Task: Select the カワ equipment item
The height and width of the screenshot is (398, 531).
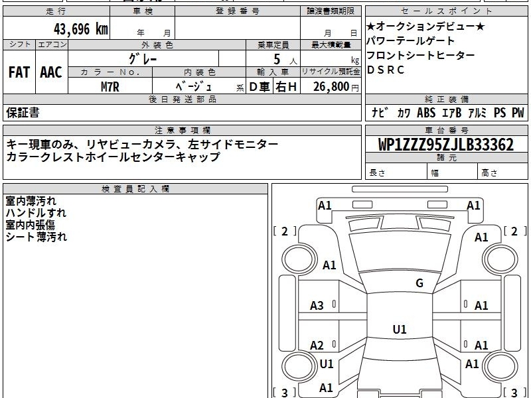Action: pyautogui.click(x=404, y=113)
